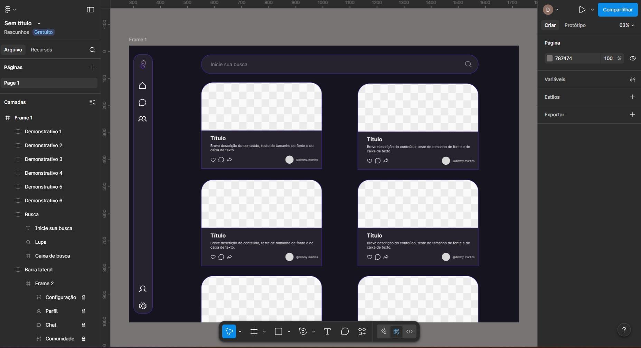The image size is (641, 348).
Task: Click the community people icon in canvas sidebar
Action: 142,119
